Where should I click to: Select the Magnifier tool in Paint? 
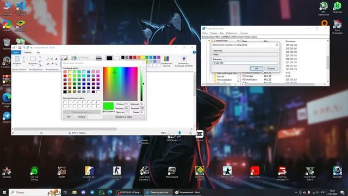[x=56, y=64]
